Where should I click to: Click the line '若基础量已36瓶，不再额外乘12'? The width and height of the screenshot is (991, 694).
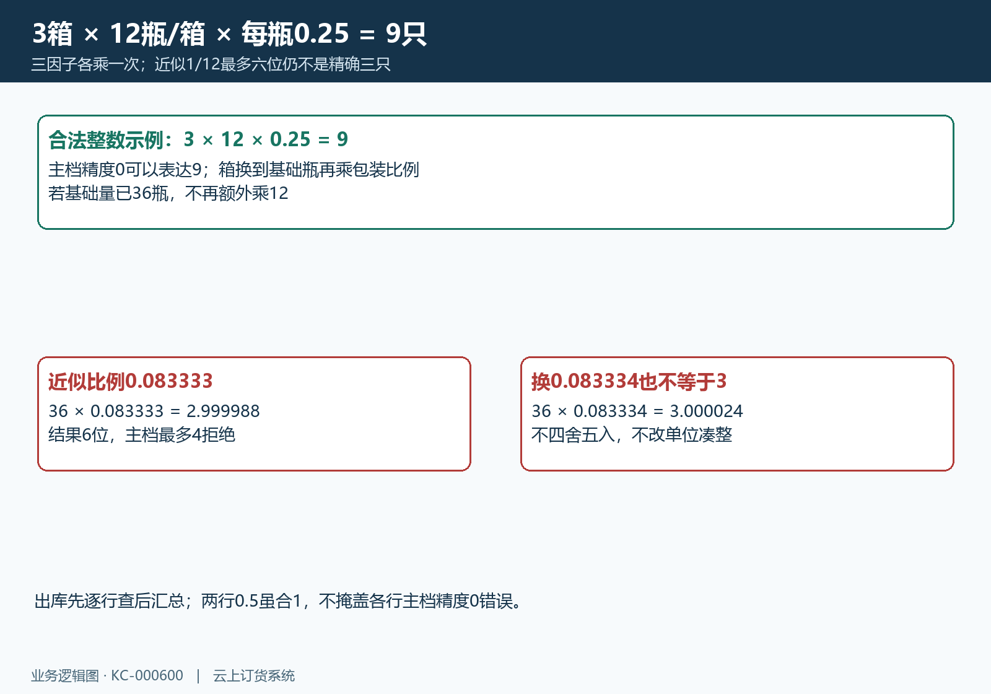(x=168, y=193)
